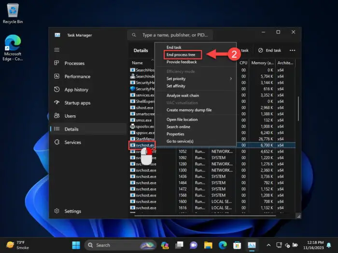Select Create memory dump file
Viewport: 338px width, 253px height.
coord(189,110)
